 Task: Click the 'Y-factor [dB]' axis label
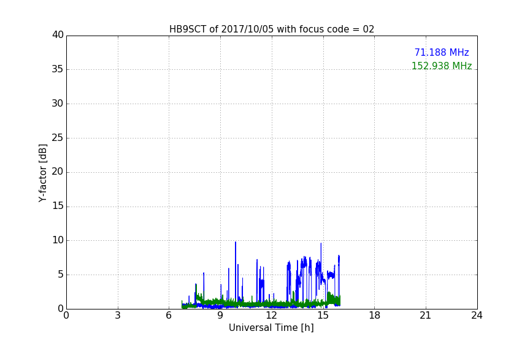click(43, 173)
